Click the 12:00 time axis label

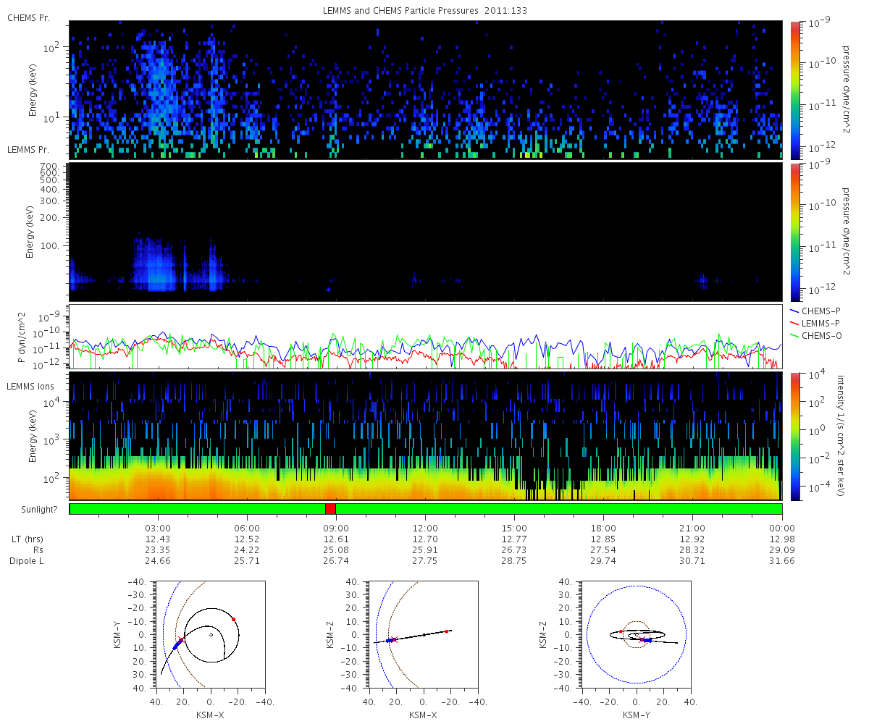(425, 528)
